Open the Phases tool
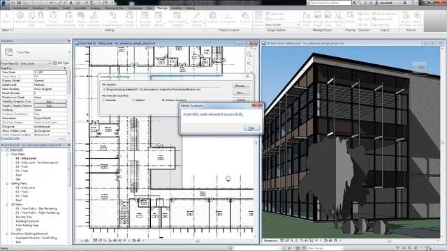This screenshot has height=251, width=447. point(350,18)
